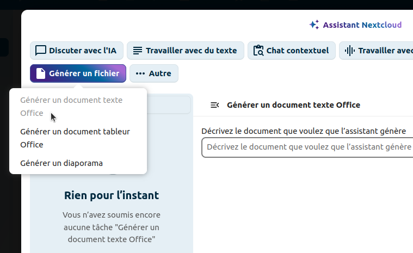Click the Générer un fichier button
The image size is (413, 253).
(78, 73)
